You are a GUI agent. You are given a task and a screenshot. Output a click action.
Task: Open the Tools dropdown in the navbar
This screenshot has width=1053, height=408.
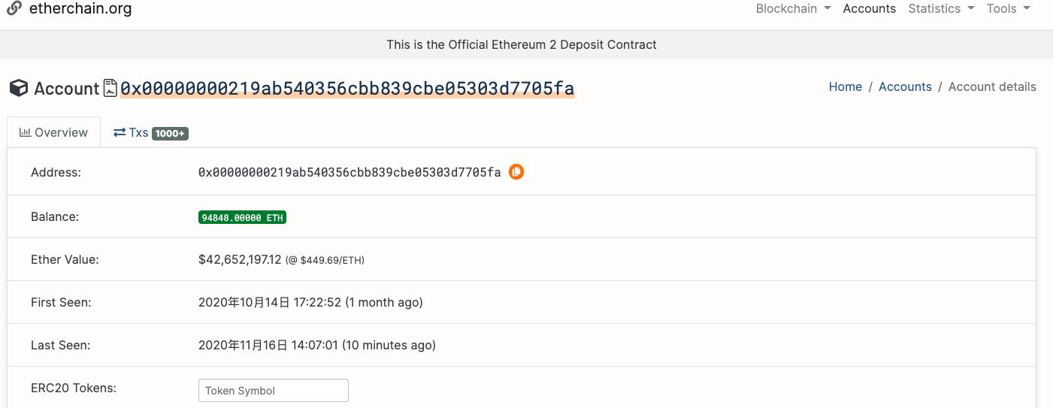tap(1008, 9)
